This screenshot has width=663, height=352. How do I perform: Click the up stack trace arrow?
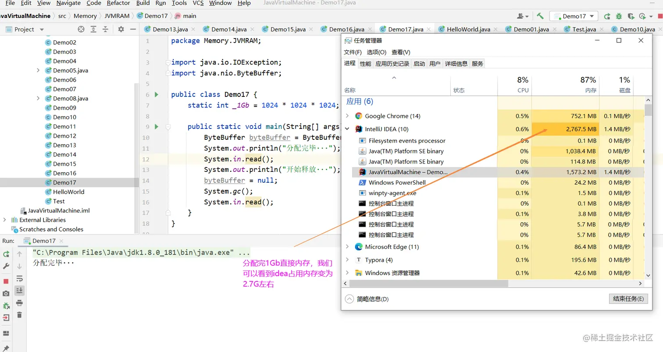tap(19, 254)
